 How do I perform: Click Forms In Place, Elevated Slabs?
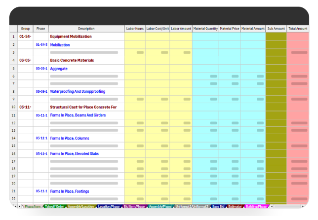click(x=75, y=153)
